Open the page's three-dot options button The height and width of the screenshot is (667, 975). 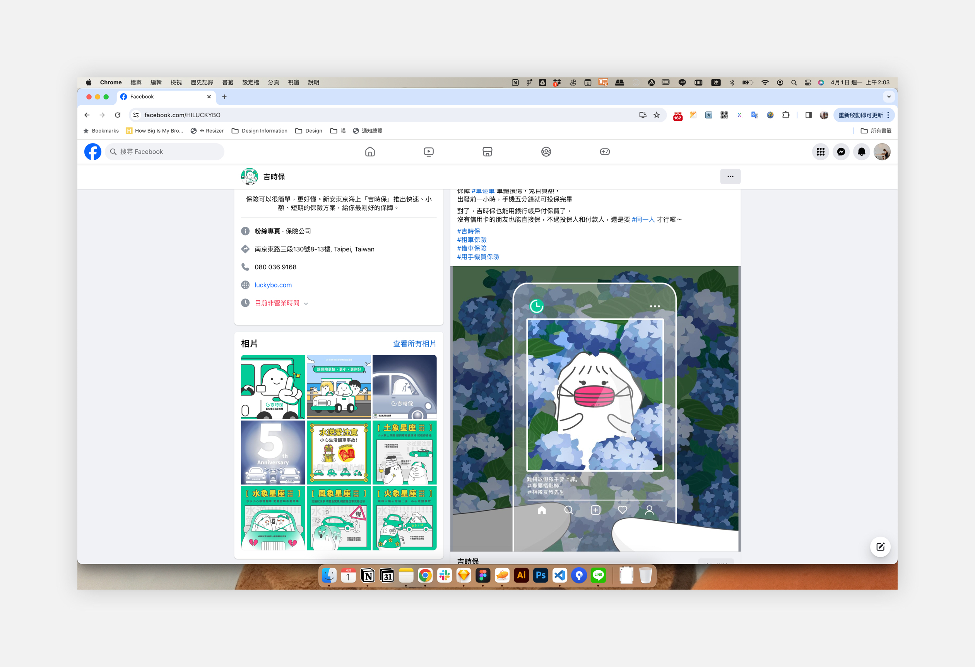pos(730,176)
